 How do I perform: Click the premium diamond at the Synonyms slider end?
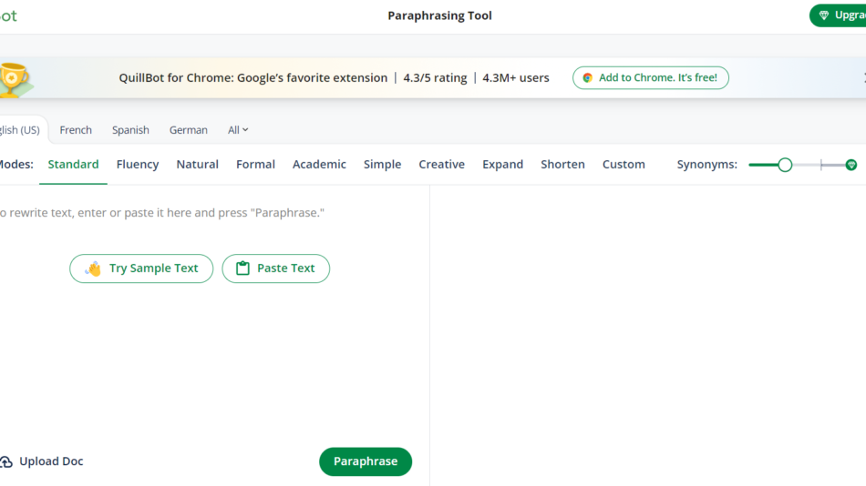coord(851,165)
